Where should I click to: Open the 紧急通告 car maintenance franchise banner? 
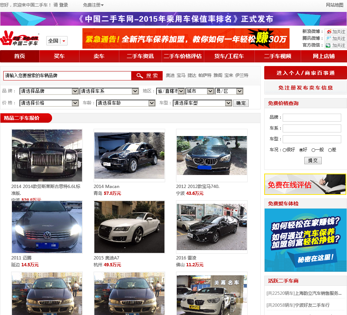(186, 39)
